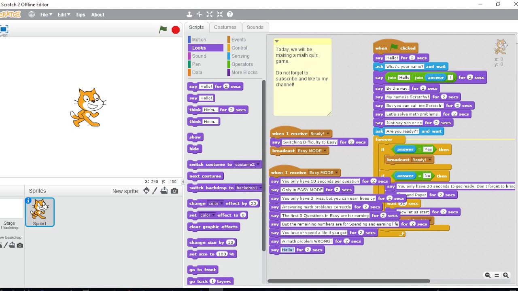
Task: Upload backdrop from file icon
Action: pyautogui.click(x=12, y=245)
